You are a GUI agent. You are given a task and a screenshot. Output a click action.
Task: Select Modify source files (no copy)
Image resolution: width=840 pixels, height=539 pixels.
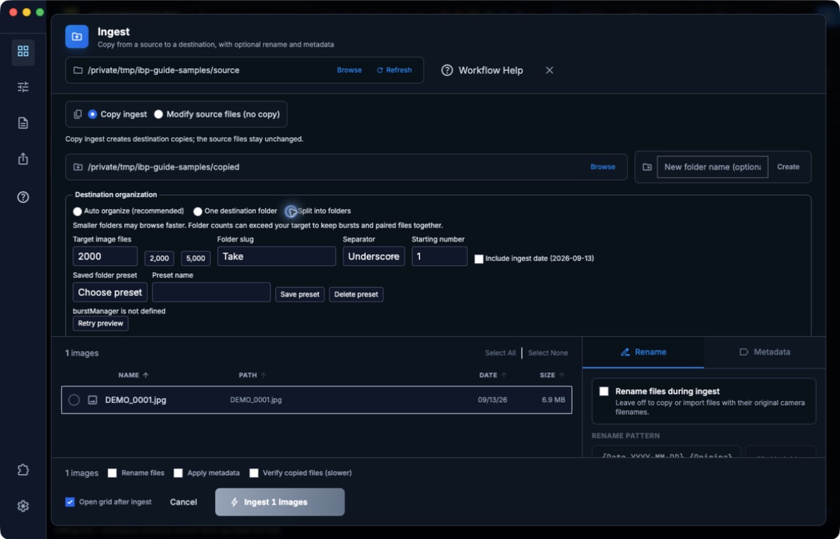(158, 114)
